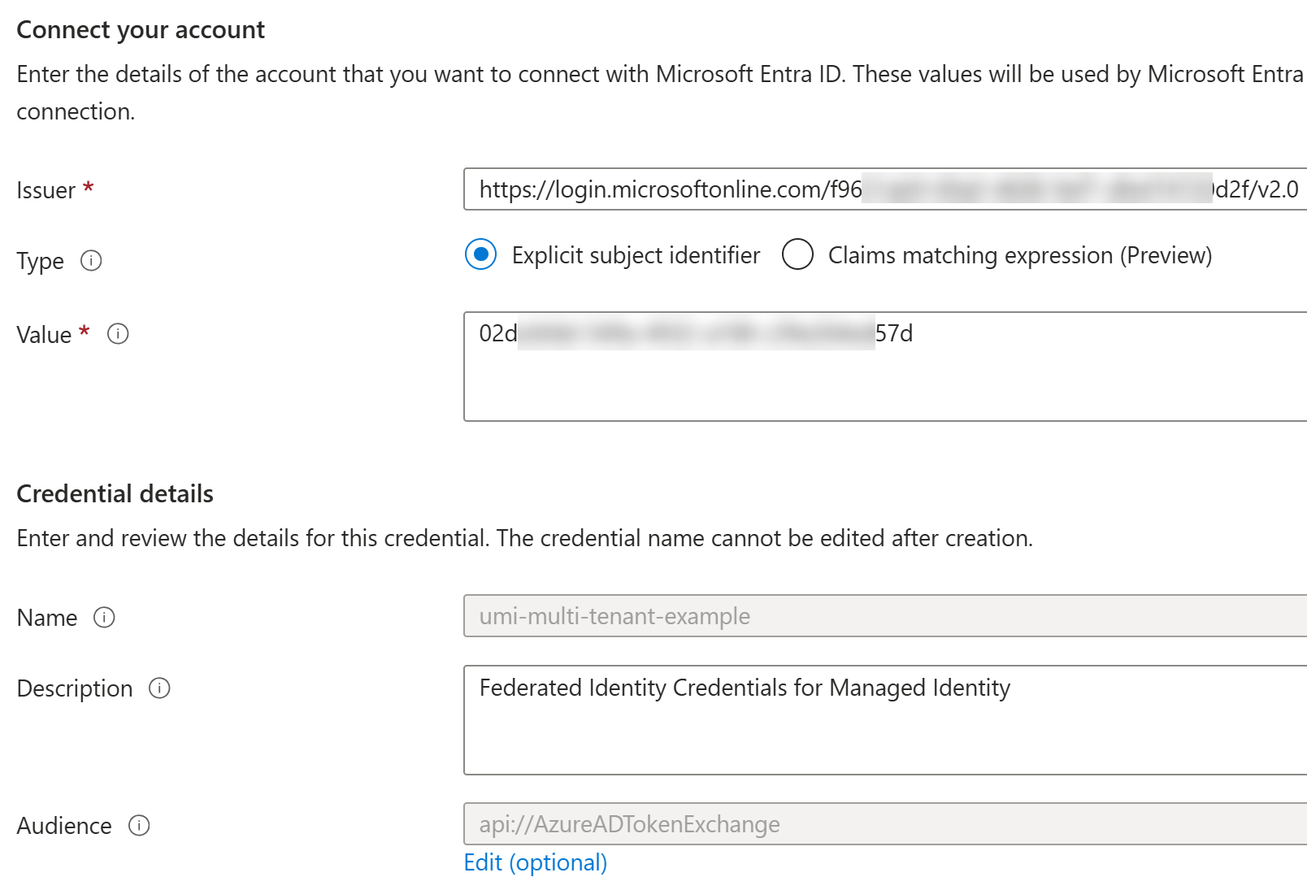The image size is (1307, 890).
Task: Click the info icon next to Type
Action: point(91,261)
